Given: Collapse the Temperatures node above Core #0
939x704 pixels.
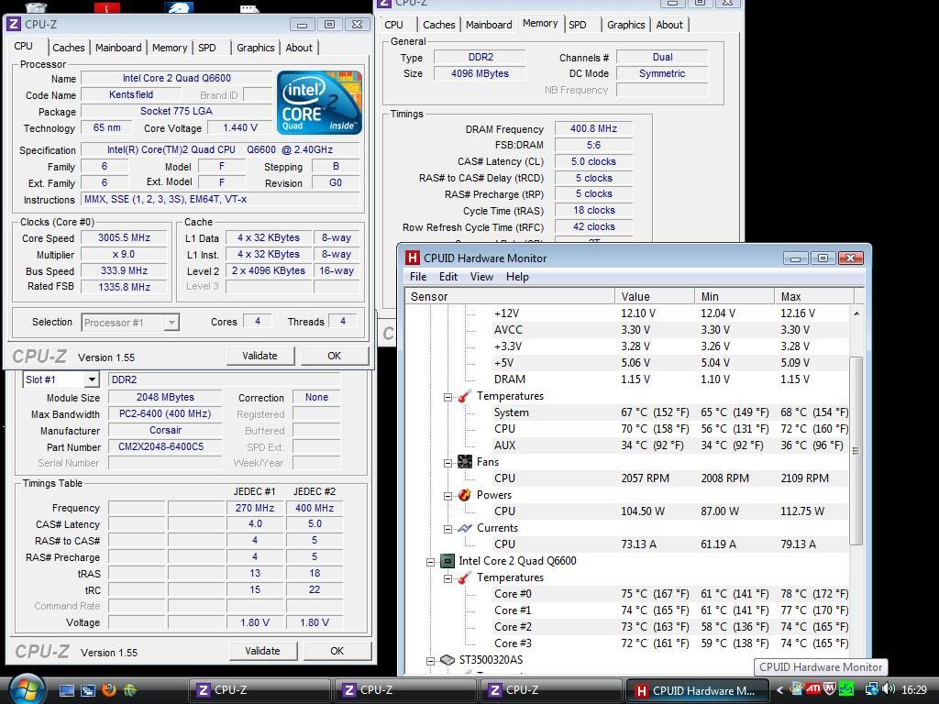Looking at the screenshot, I should click(x=447, y=578).
